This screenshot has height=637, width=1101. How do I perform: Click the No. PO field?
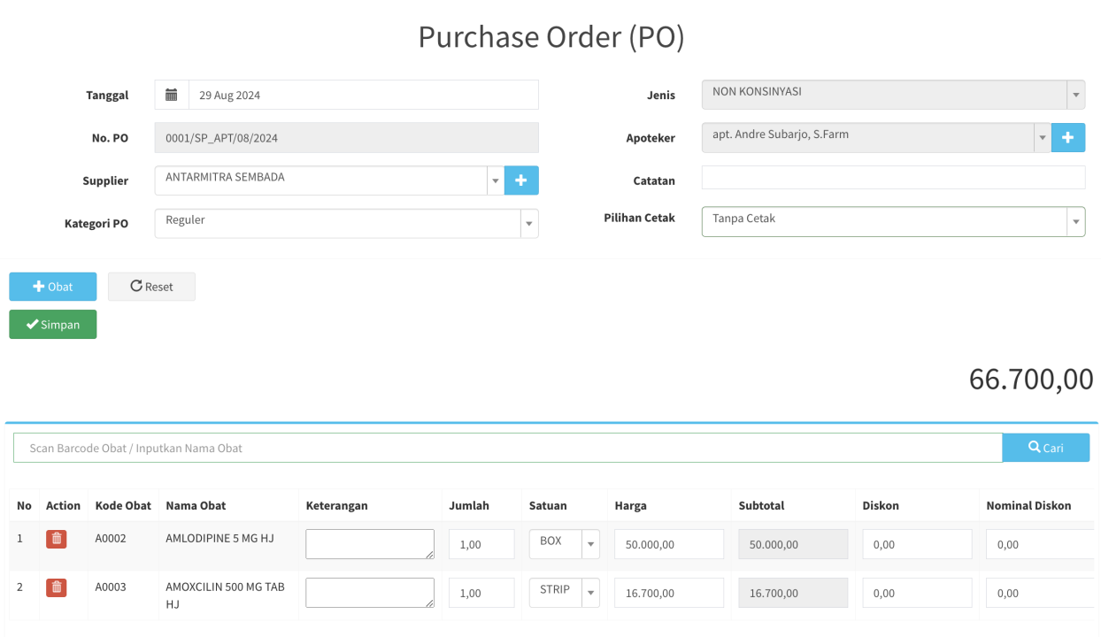click(346, 138)
